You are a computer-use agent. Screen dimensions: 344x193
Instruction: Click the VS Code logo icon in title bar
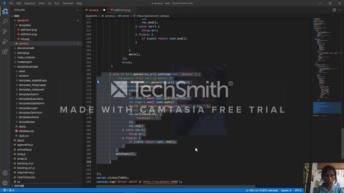coord(4,3)
